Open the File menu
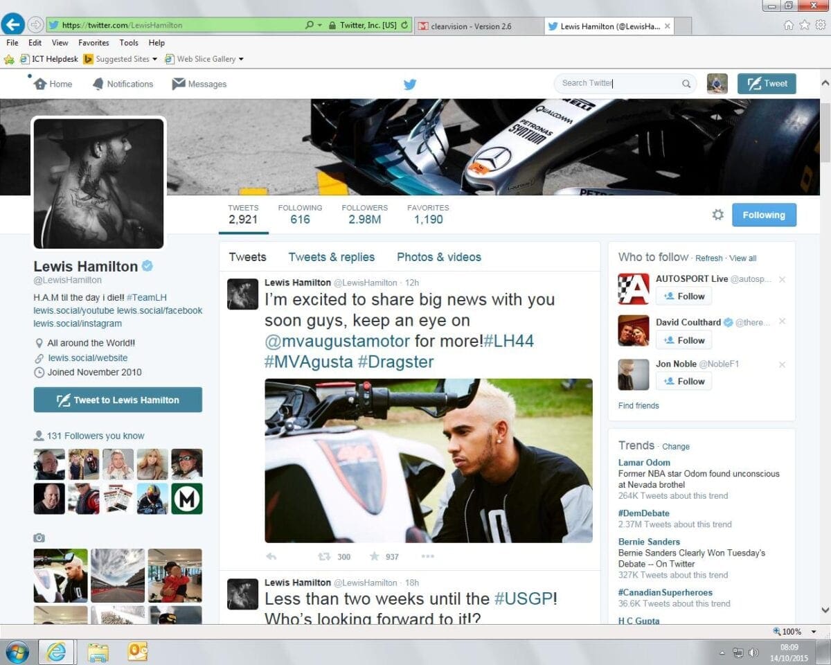The image size is (831, 665). point(12,43)
